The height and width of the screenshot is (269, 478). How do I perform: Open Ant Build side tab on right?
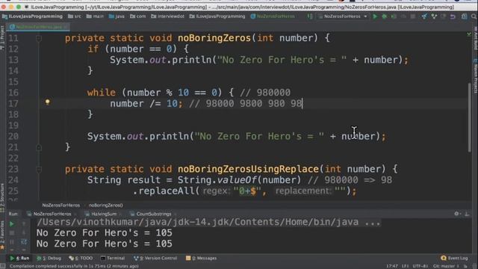475,39
